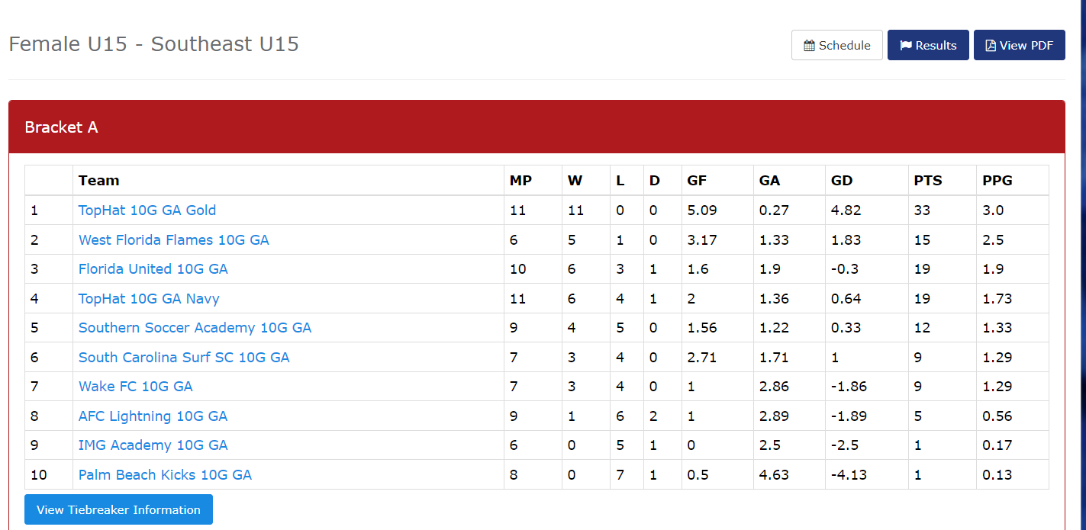Click the flag icon on Results button
Viewport: 1086px width, 530px height.
pyautogui.click(x=906, y=46)
